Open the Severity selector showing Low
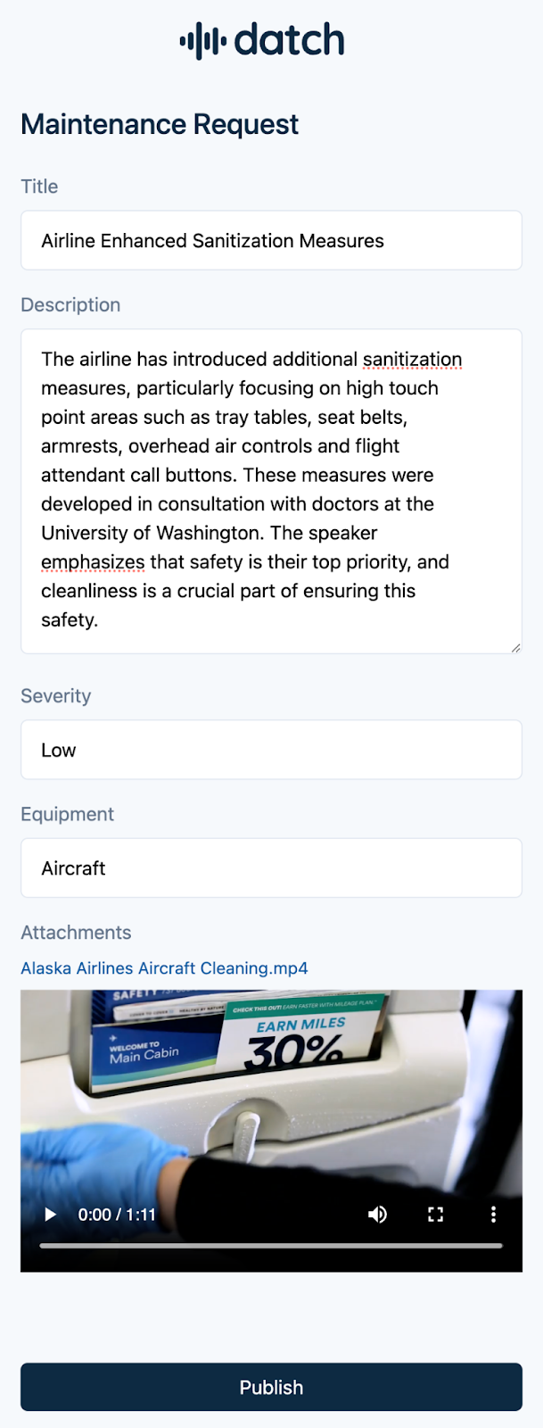 coord(271,750)
